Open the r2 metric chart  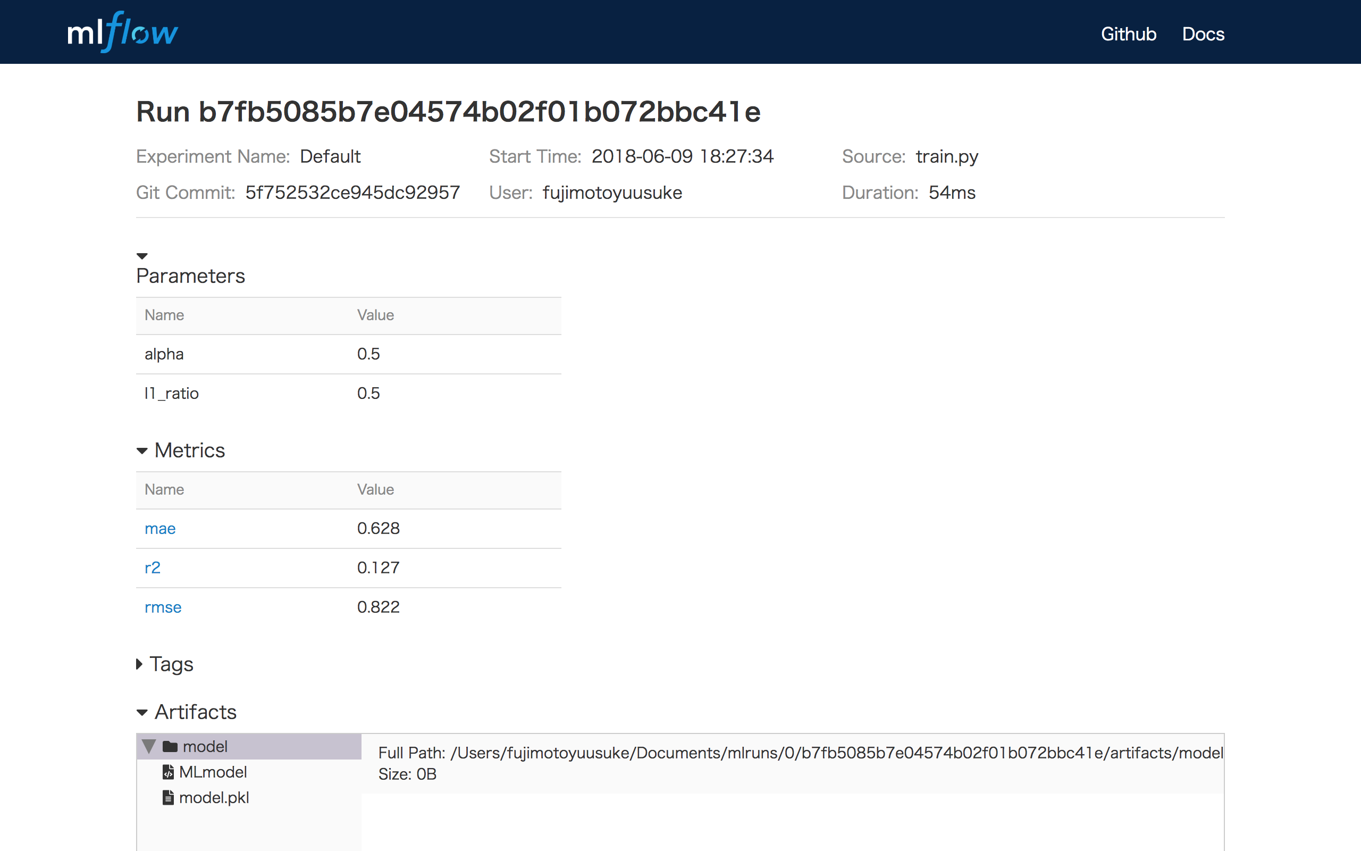pos(153,568)
